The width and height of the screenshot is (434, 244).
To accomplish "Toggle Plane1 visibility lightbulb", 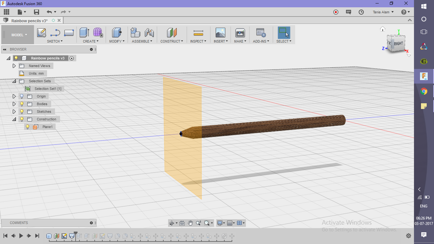I will point(28,127).
